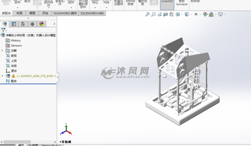Select the 前视 front plane
This screenshot has height=146, width=251.
[14, 56]
